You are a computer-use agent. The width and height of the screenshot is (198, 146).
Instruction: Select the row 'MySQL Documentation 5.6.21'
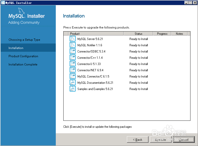click(127, 83)
